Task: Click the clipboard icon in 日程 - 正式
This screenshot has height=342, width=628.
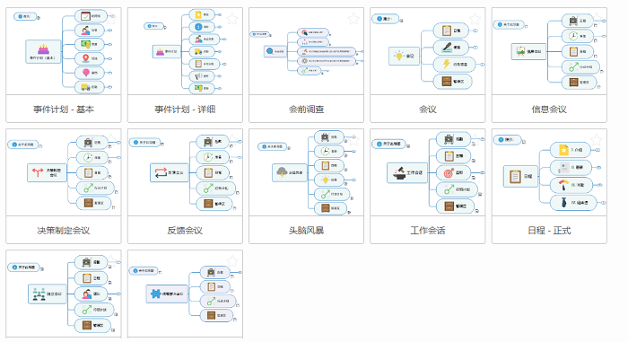Action: pos(515,177)
